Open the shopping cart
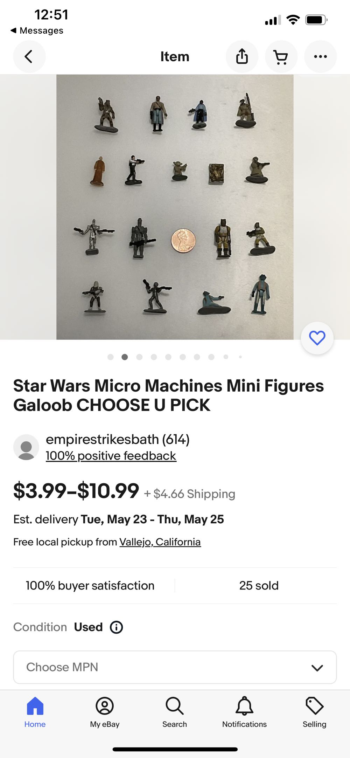 281,56
